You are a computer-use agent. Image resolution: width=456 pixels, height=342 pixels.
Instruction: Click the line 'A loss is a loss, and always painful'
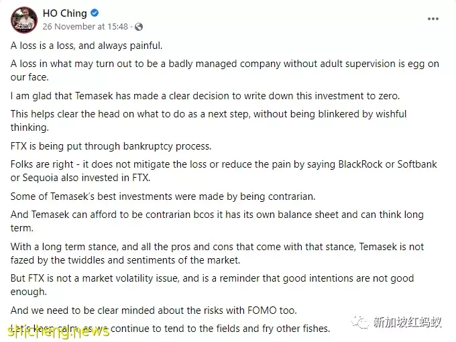coord(87,46)
